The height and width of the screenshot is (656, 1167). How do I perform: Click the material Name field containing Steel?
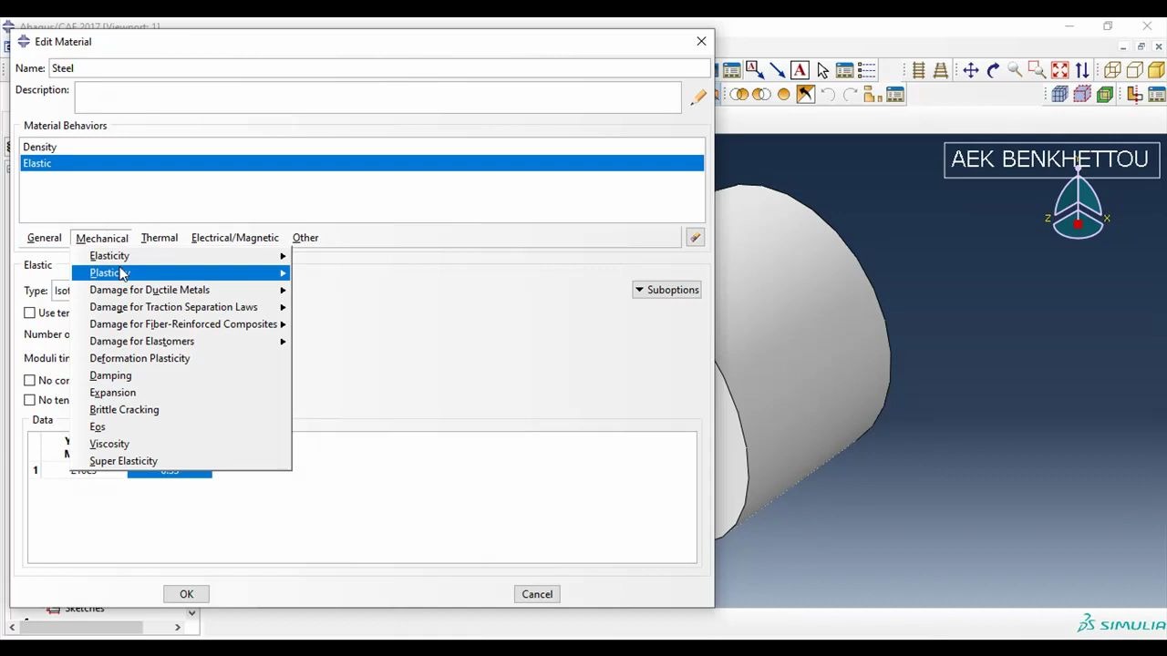click(378, 68)
